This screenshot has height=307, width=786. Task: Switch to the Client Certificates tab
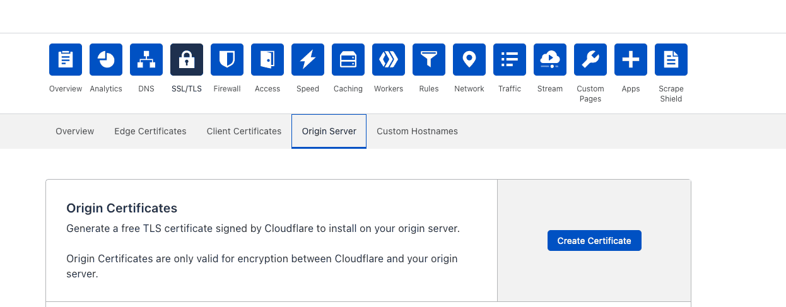[244, 131]
